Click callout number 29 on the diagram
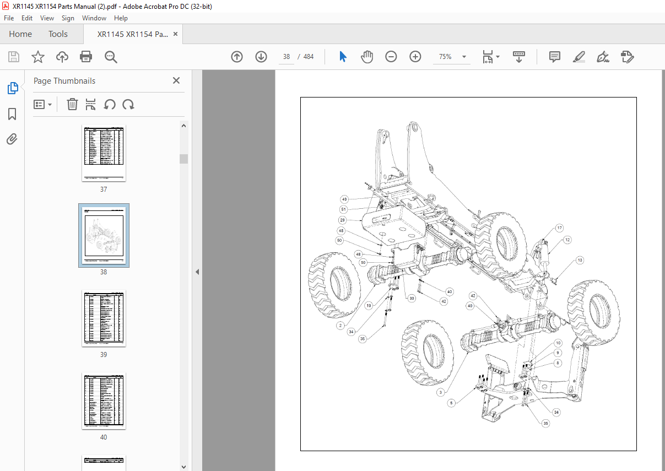The height and width of the screenshot is (471, 665). pos(342,220)
